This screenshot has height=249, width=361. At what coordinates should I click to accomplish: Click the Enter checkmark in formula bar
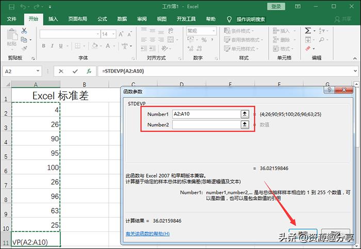click(75, 71)
